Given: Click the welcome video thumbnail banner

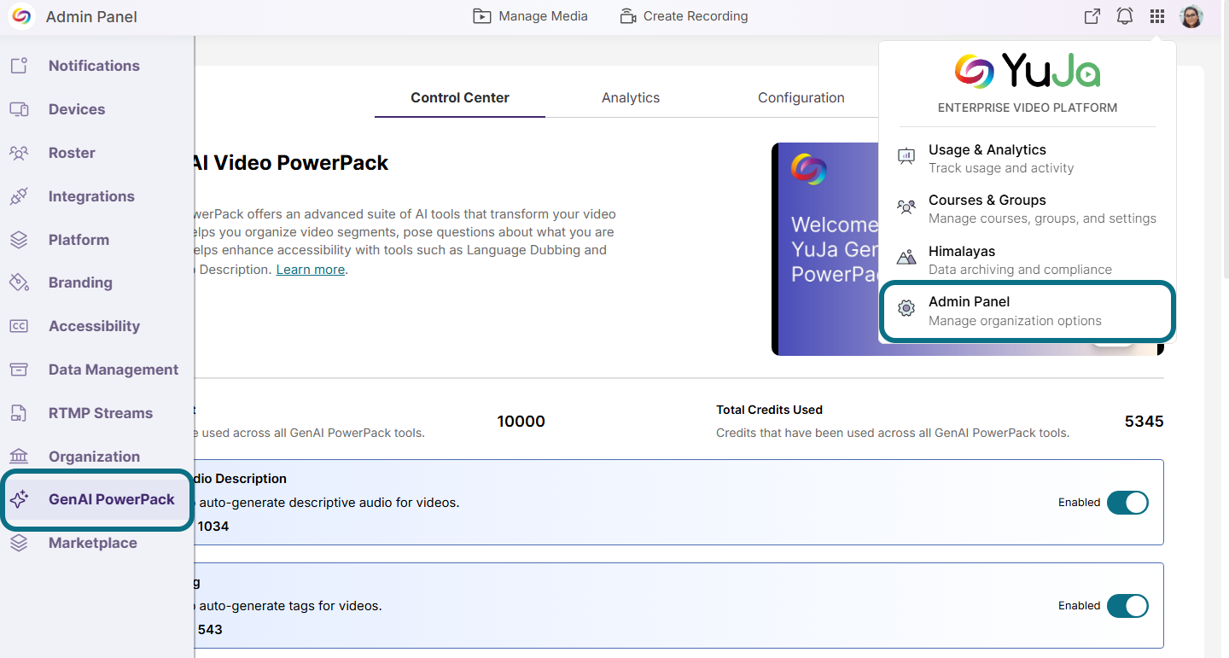Looking at the screenshot, I should 967,249.
